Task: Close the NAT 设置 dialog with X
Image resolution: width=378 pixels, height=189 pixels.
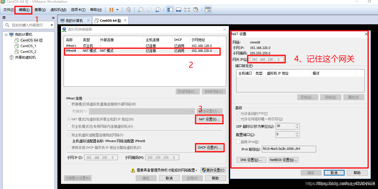Action: coord(366,34)
